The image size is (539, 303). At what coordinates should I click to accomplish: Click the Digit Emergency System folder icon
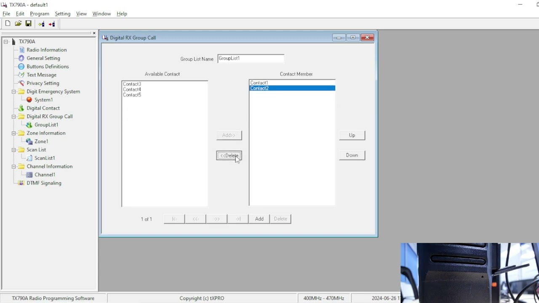coord(21,91)
